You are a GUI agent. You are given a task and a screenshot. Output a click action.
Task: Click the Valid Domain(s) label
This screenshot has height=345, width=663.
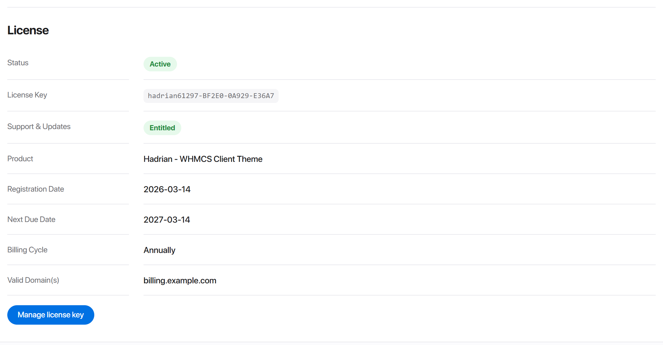coord(33,280)
